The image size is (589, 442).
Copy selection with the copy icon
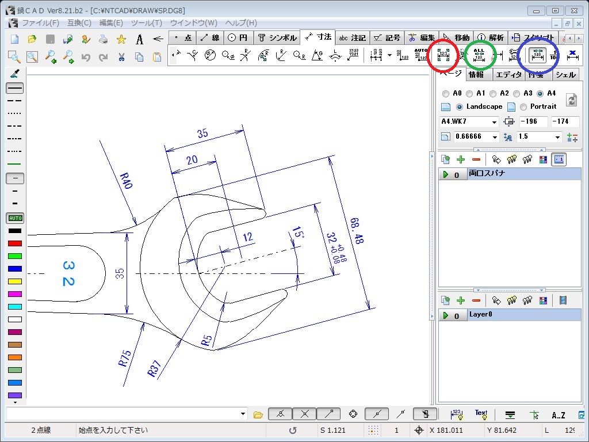click(139, 57)
